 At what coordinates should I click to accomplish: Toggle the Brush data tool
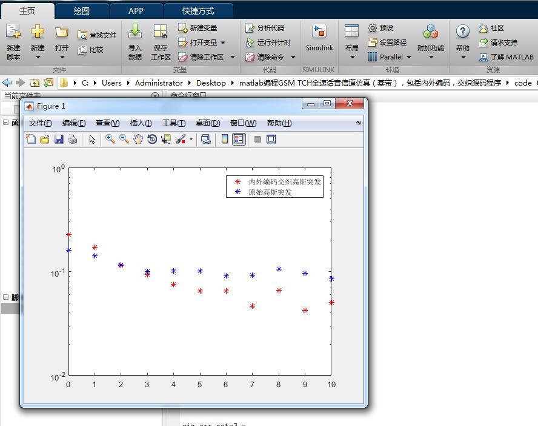(181, 139)
